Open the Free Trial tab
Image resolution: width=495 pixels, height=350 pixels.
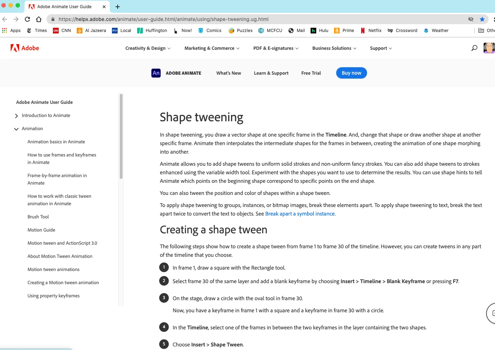[311, 73]
